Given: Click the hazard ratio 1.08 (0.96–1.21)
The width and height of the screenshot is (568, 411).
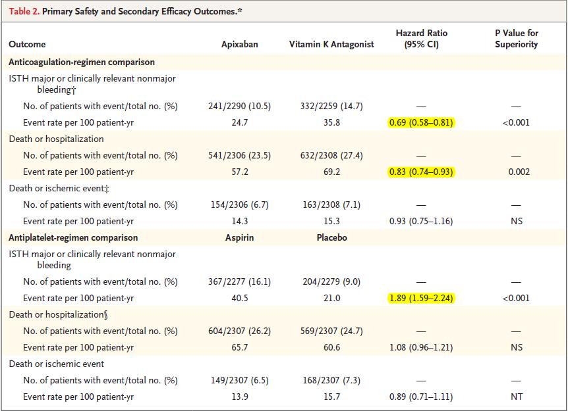Looking at the screenshot, I should [421, 347].
